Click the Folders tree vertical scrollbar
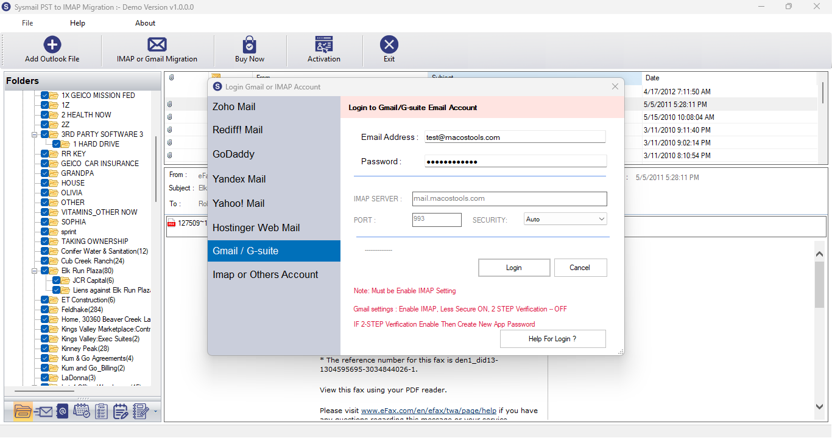Screen dimensions: 832x438 (x=157, y=169)
